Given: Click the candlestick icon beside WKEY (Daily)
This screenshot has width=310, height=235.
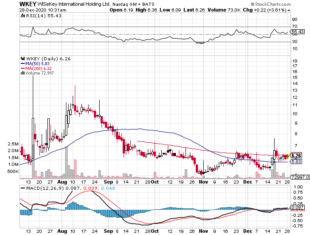Looking at the screenshot, I should tap(23, 59).
